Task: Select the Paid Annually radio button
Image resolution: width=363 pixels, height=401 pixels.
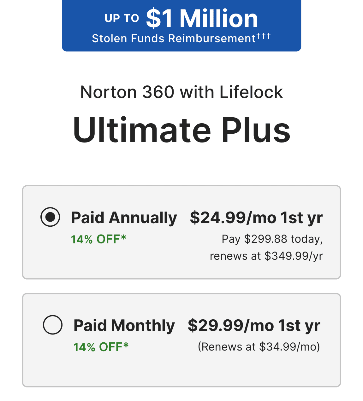Action: pos(50,217)
